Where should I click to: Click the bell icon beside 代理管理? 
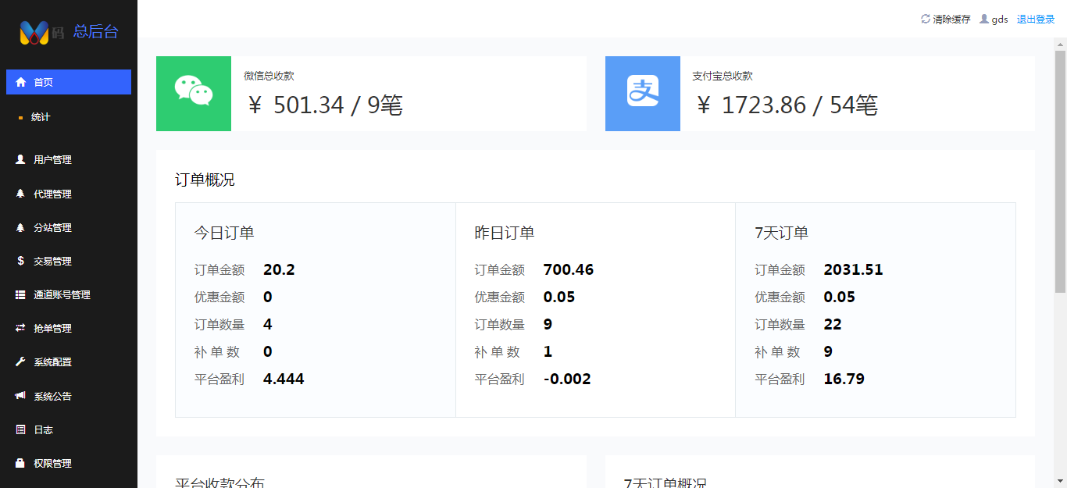(21, 194)
